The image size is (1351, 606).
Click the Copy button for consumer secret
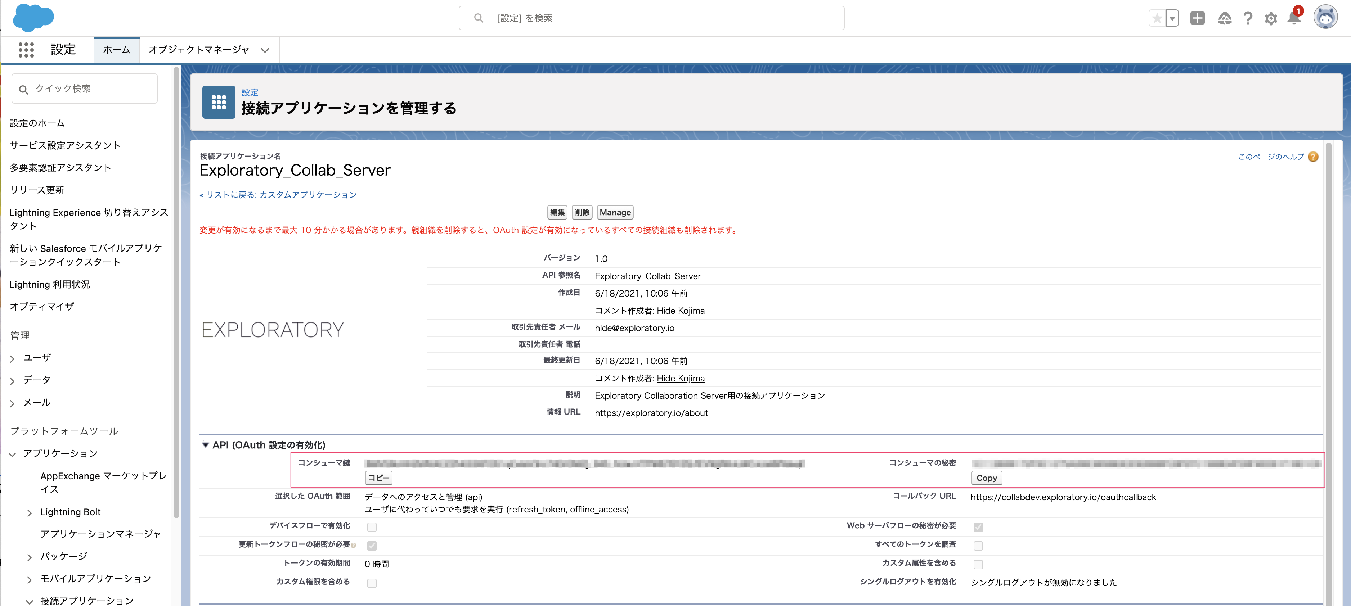(x=987, y=478)
